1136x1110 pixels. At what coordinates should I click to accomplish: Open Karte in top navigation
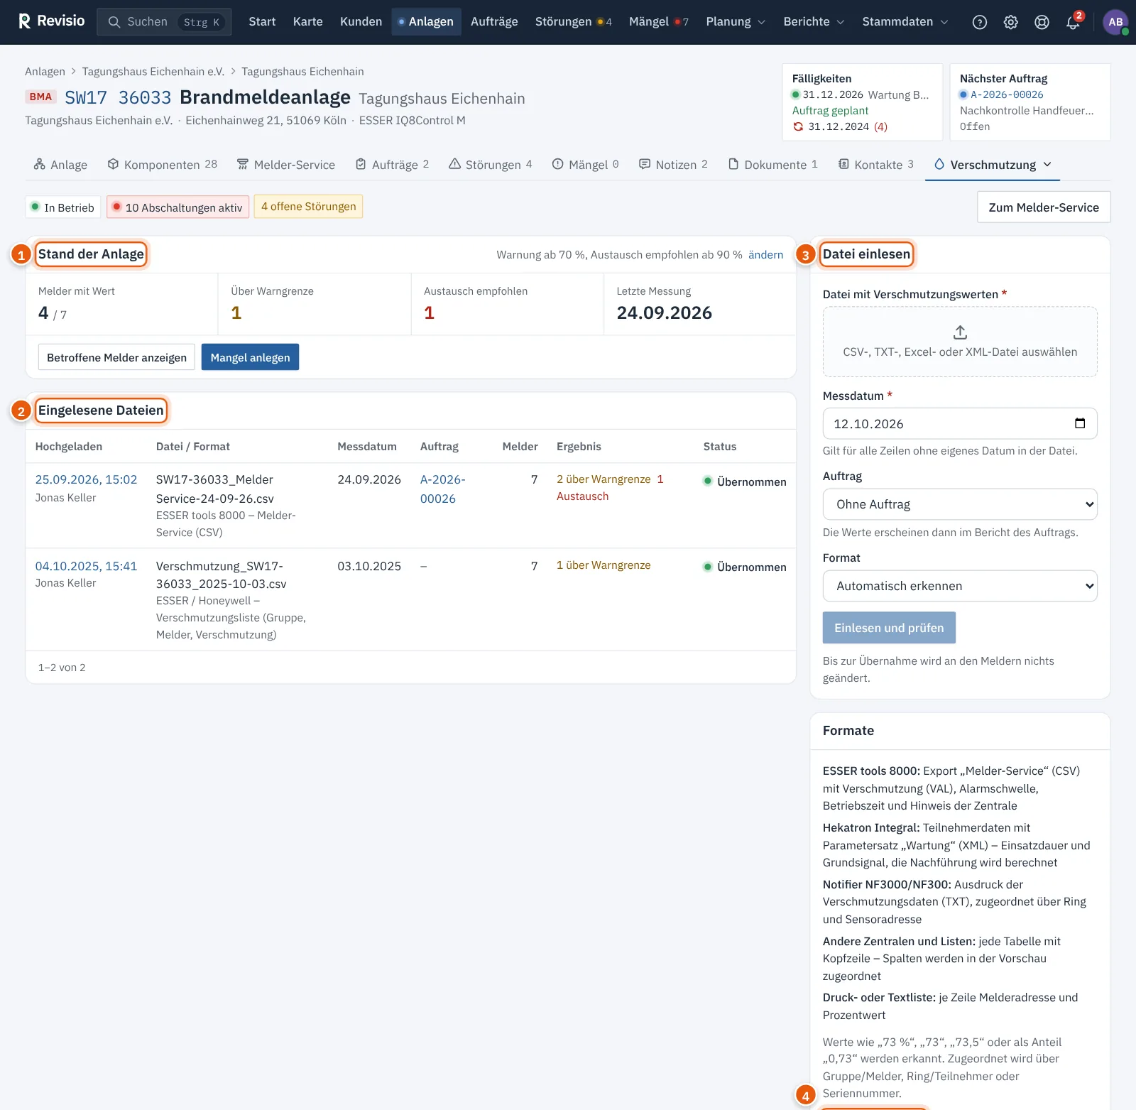307,22
